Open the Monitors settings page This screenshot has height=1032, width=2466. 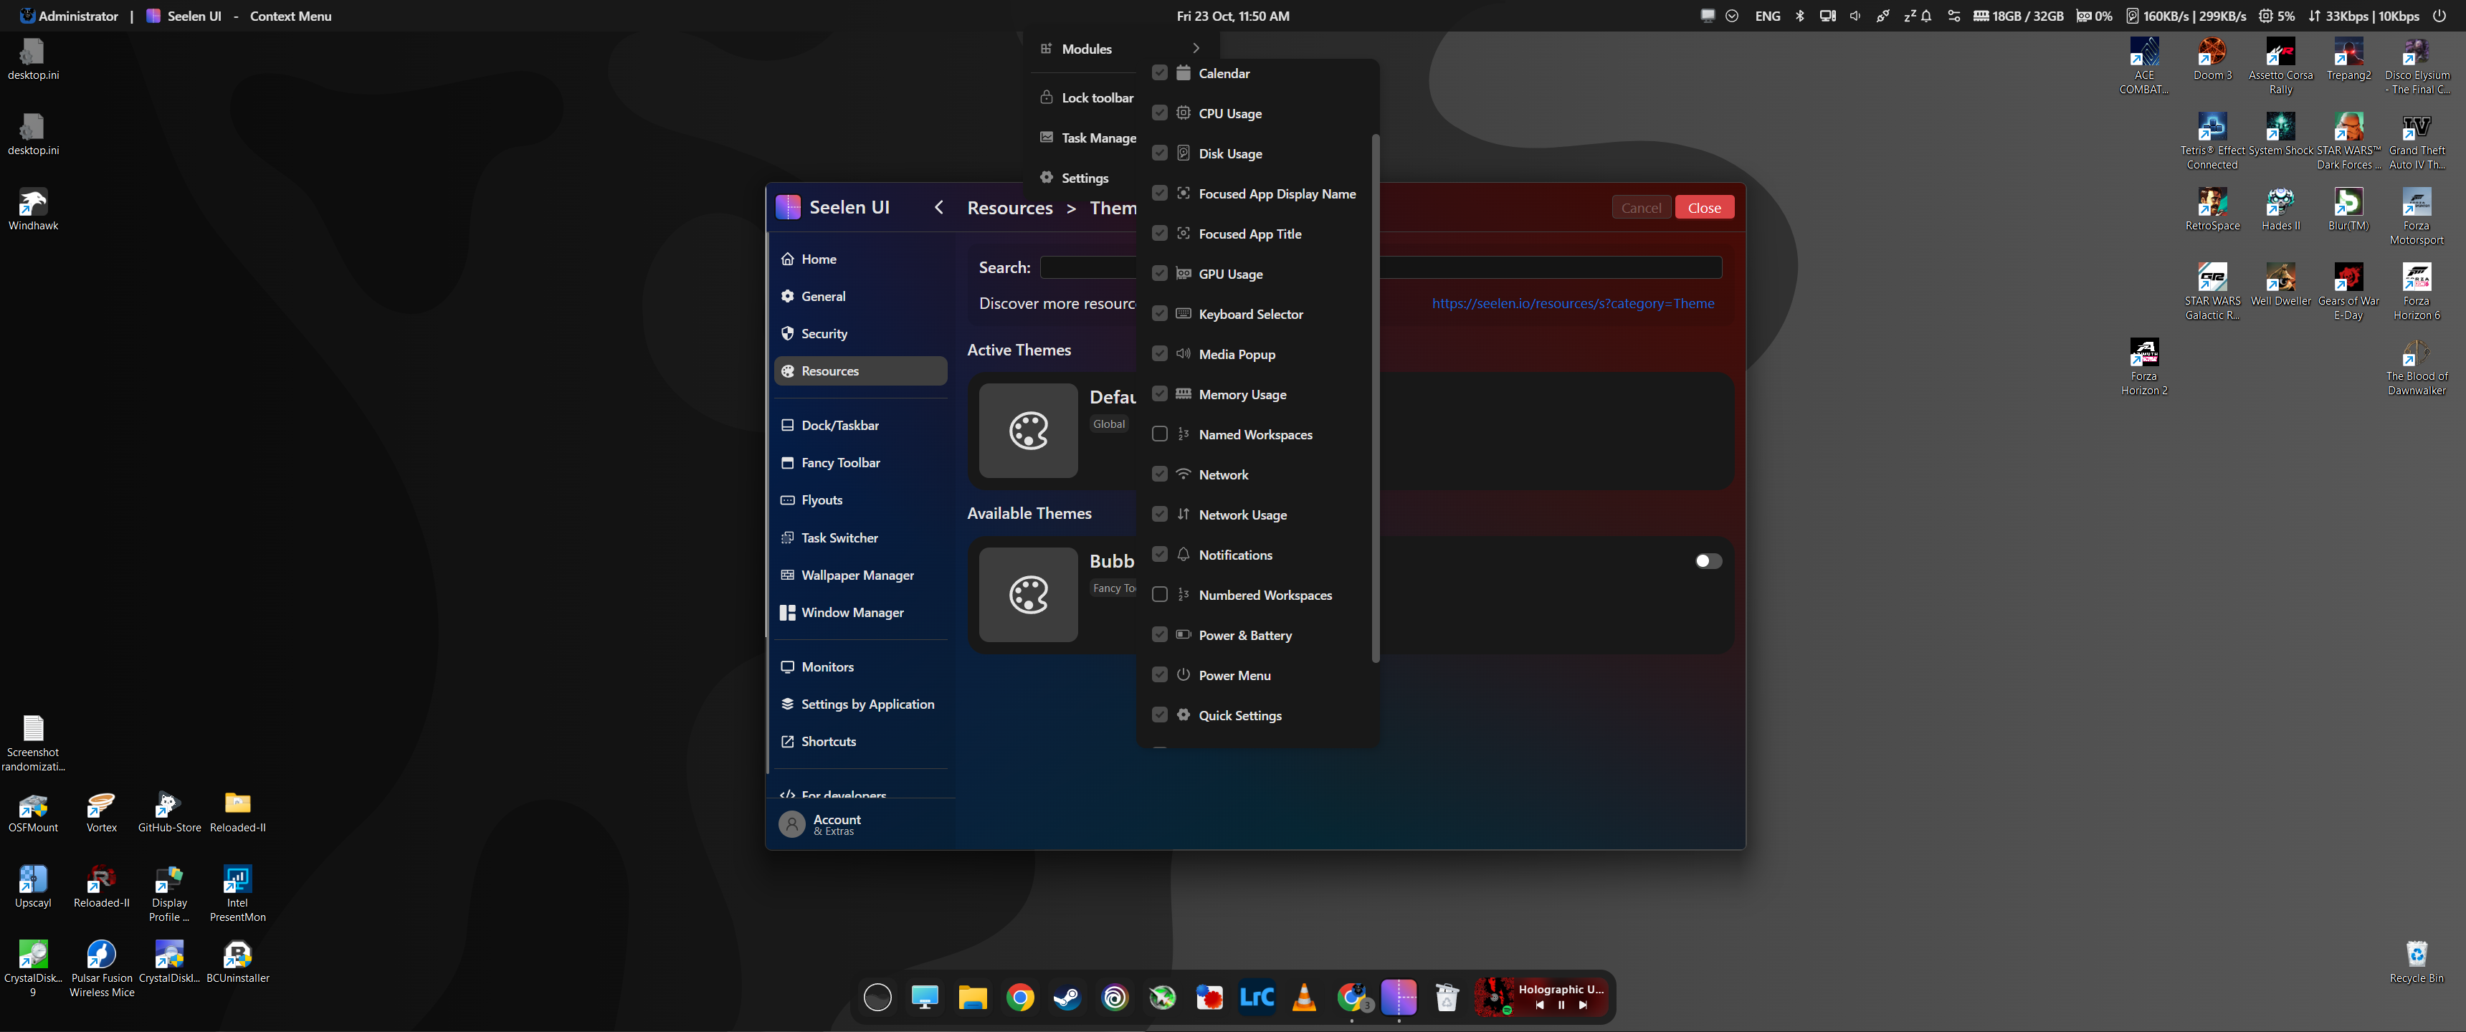pos(860,667)
